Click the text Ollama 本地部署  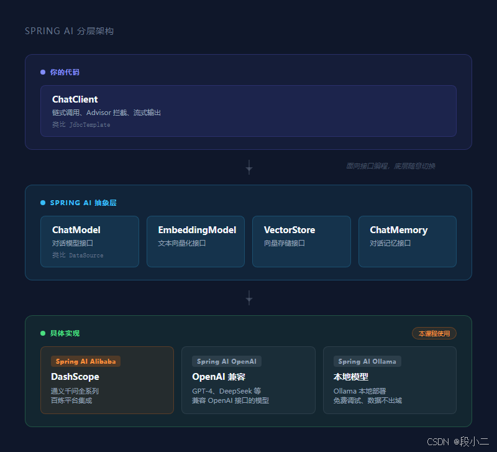pos(360,391)
